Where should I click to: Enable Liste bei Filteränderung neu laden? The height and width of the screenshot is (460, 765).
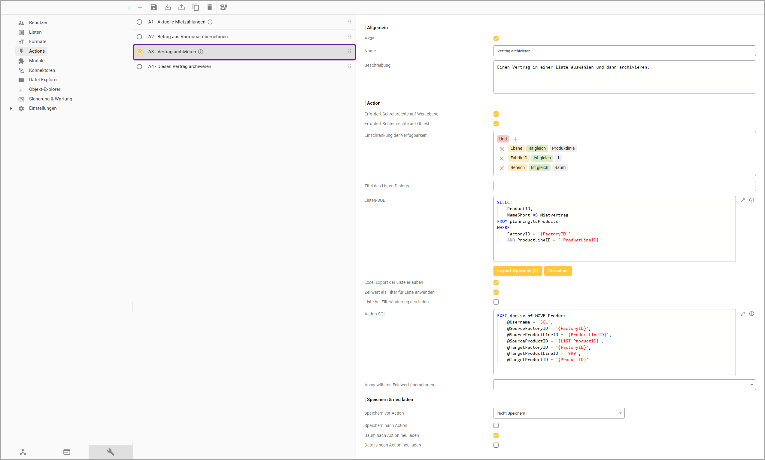[496, 302]
